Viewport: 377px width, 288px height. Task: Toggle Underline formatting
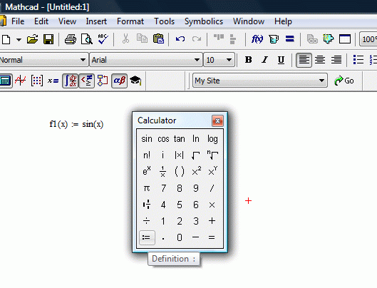click(281, 60)
